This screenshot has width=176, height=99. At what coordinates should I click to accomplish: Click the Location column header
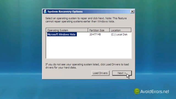tap(120, 30)
